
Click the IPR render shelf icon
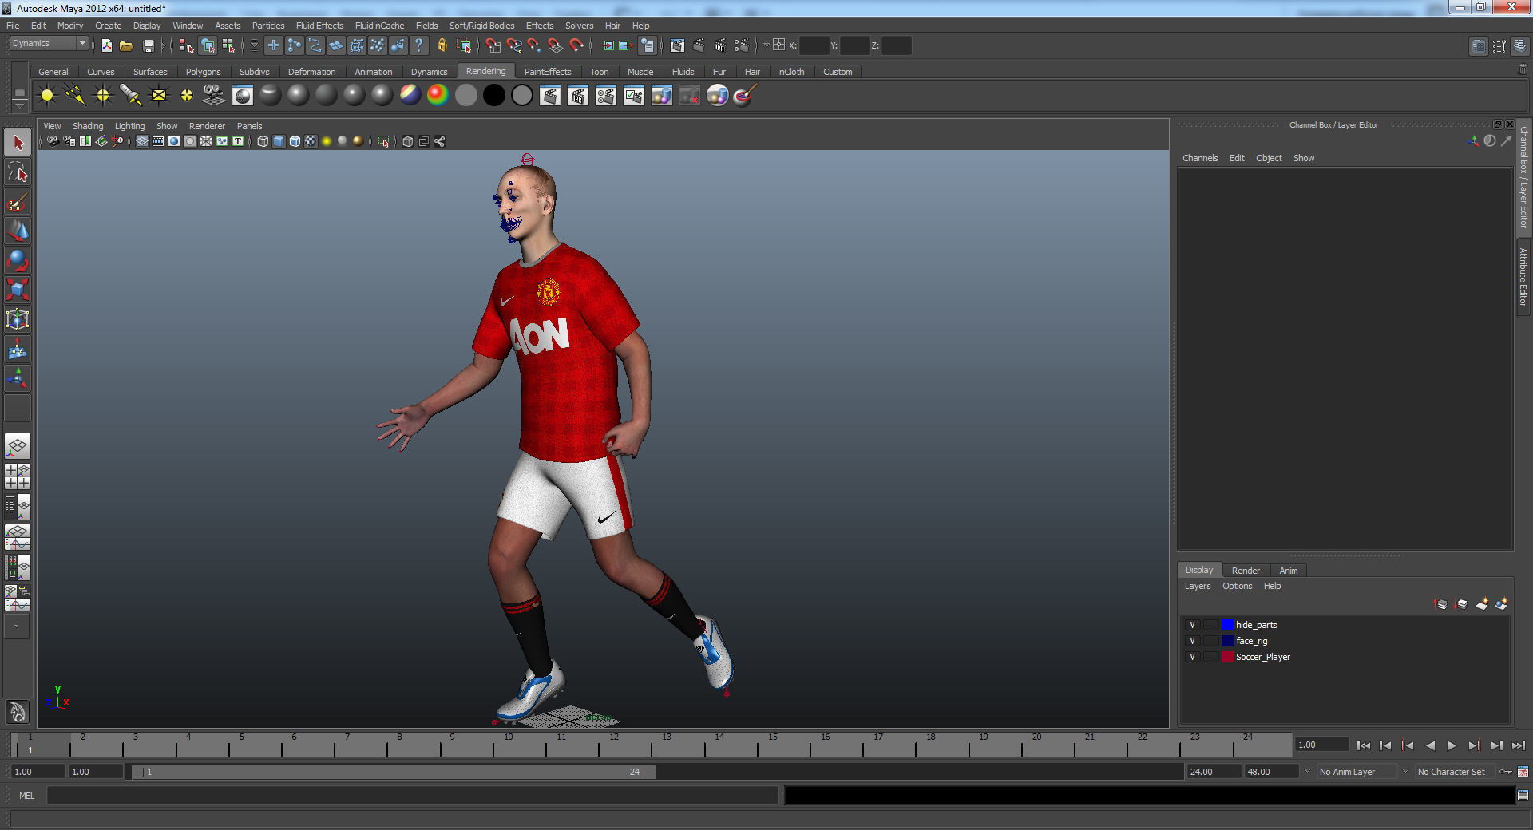point(578,96)
